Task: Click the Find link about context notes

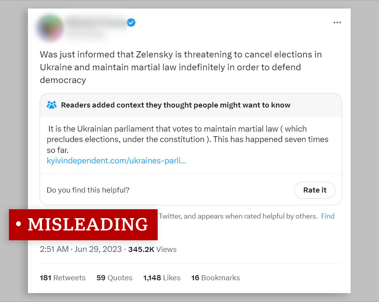Action: [x=328, y=216]
